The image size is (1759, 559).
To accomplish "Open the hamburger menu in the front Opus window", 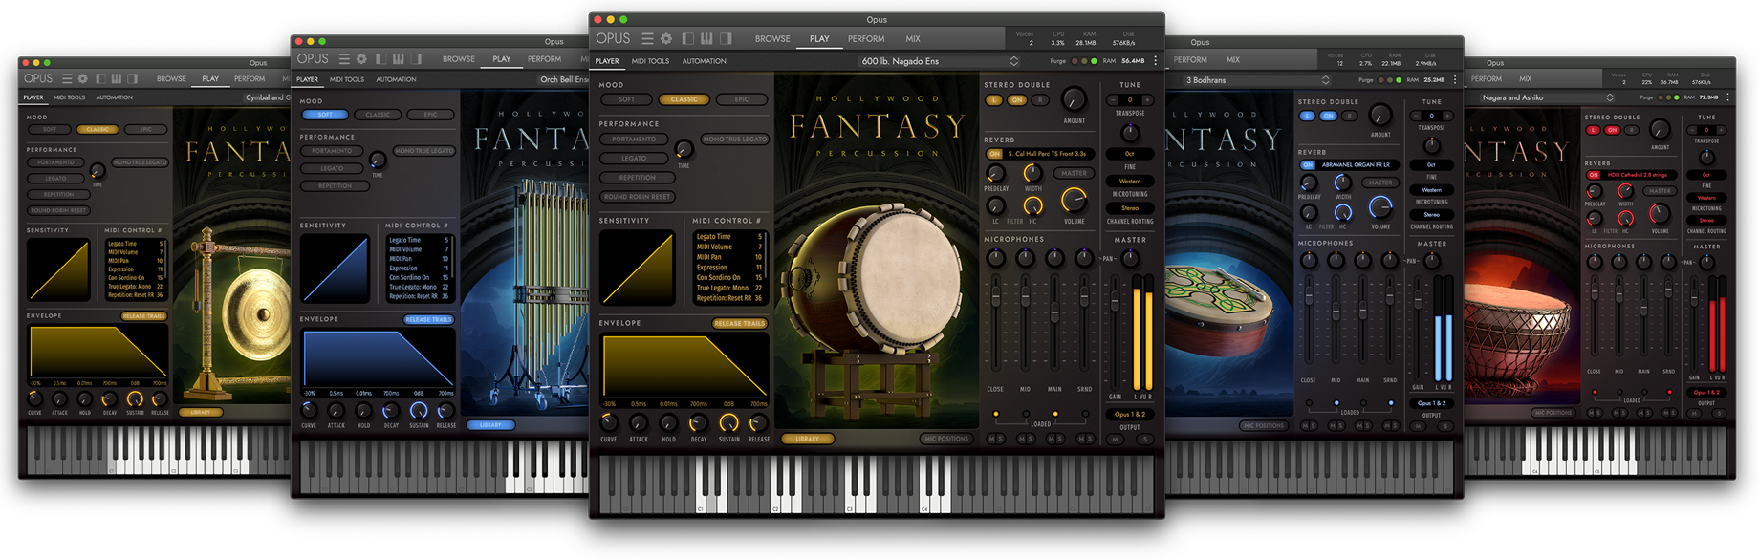I will click(x=647, y=39).
